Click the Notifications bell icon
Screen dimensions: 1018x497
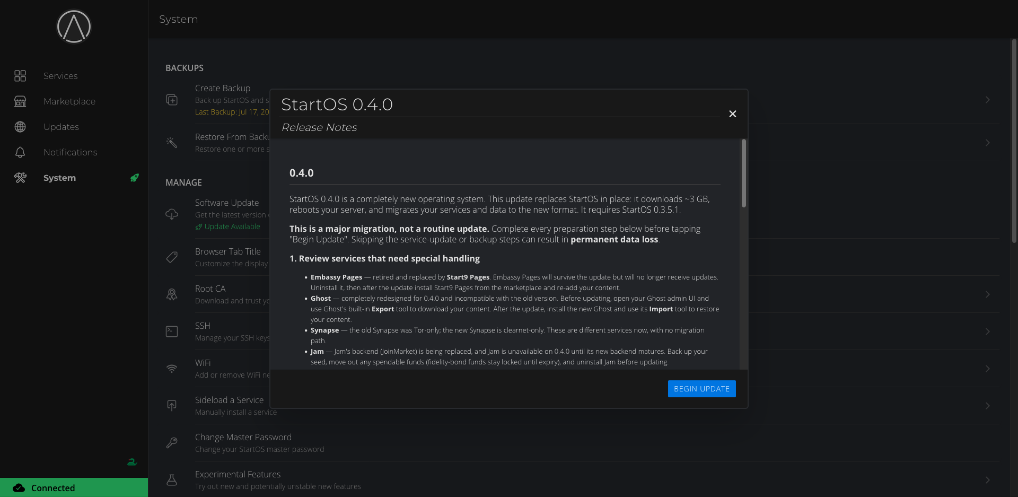click(20, 152)
